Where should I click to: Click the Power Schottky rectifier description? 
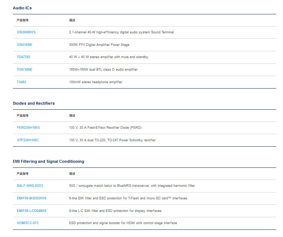point(112,140)
